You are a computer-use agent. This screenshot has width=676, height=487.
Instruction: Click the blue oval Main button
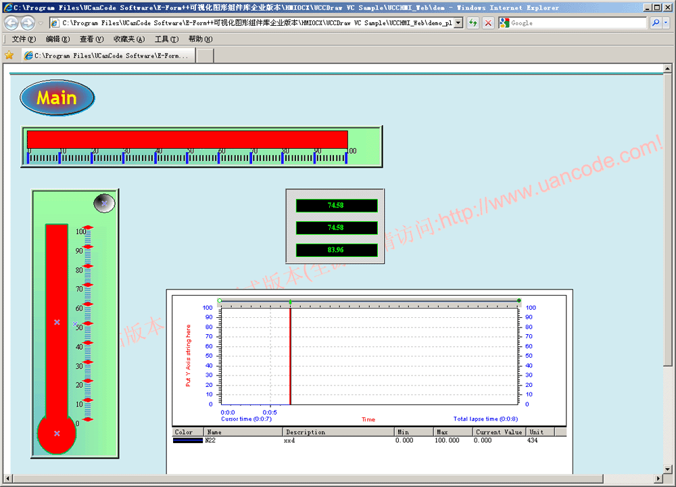(x=57, y=98)
